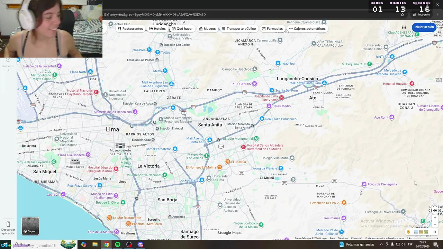Click the Santa Anita district label
The width and height of the screenshot is (443, 249).
tap(210, 124)
